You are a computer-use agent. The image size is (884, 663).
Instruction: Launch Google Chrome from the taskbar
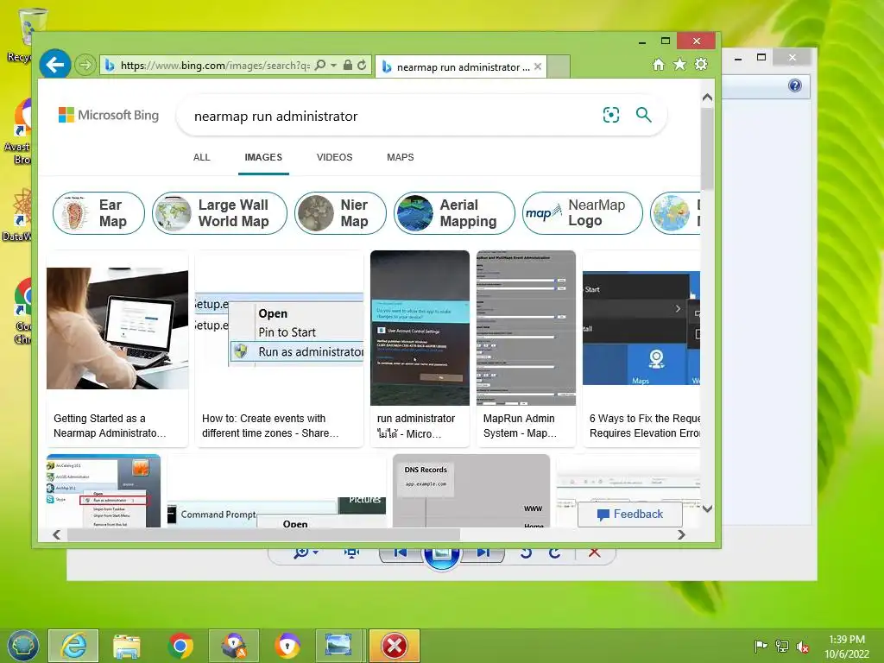point(180,646)
